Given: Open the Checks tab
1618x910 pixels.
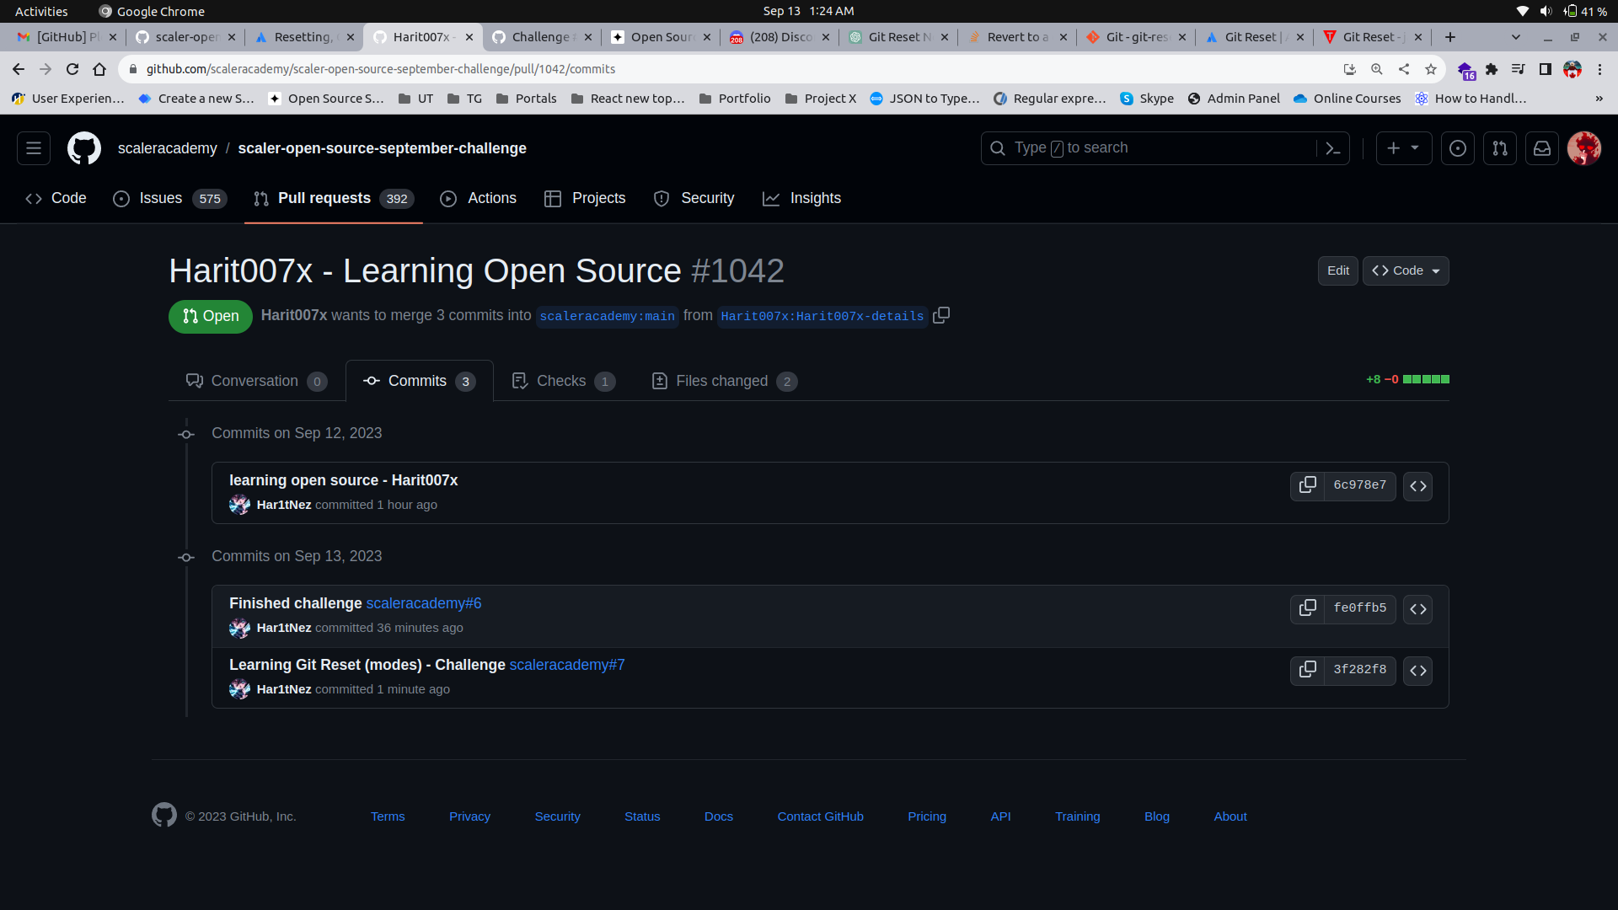Looking at the screenshot, I should (561, 381).
